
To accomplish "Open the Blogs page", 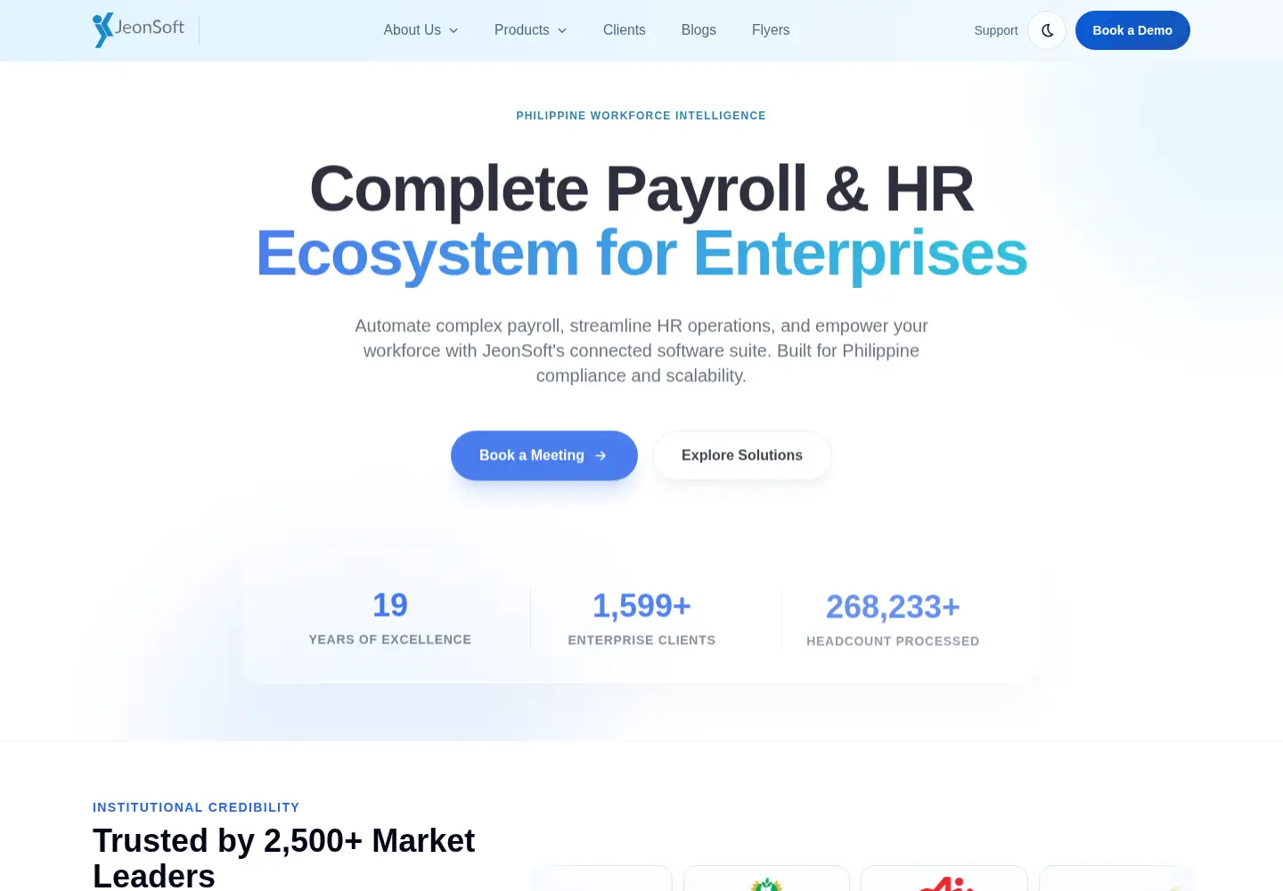I will 699,30.
